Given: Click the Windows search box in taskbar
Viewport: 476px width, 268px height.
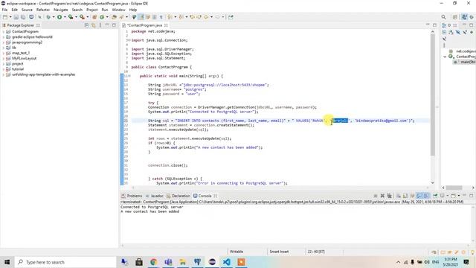Looking at the screenshot, I should [65, 262].
